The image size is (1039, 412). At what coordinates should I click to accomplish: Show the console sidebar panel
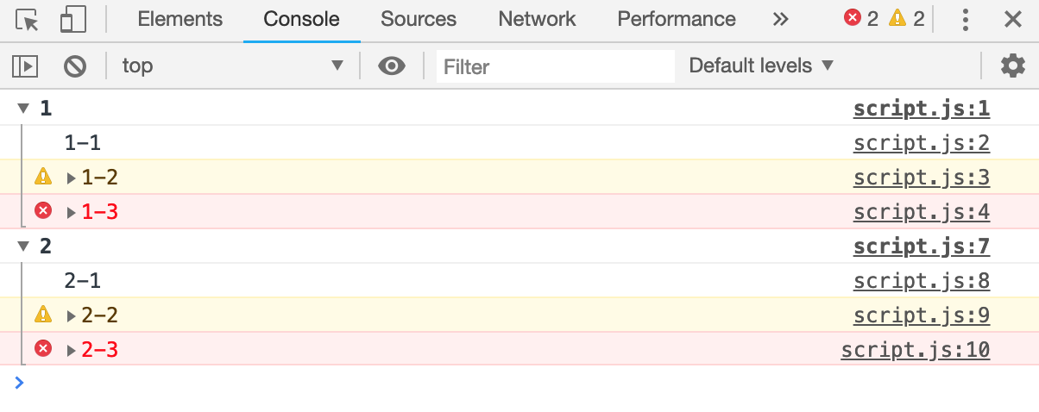tap(25, 66)
